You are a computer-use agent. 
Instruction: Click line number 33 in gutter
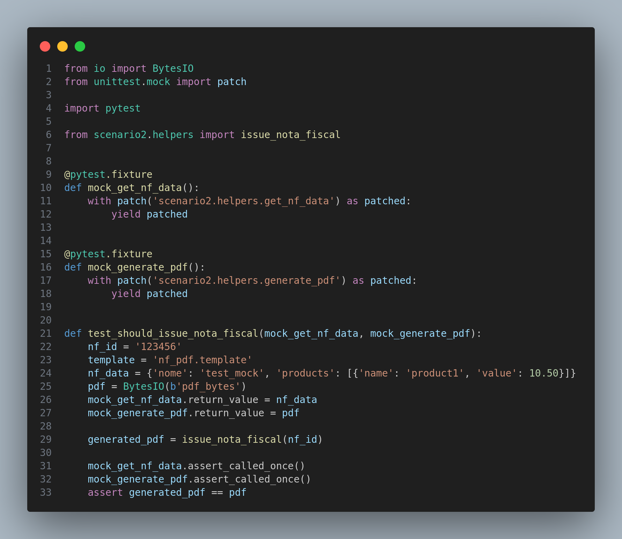coord(46,492)
